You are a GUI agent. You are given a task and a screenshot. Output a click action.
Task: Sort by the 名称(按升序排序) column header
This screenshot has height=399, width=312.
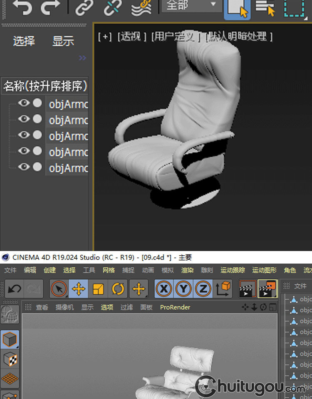(x=45, y=86)
